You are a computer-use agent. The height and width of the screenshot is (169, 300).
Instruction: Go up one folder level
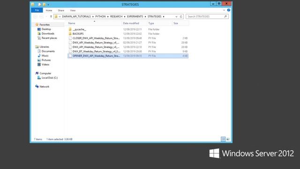[x=51, y=17]
